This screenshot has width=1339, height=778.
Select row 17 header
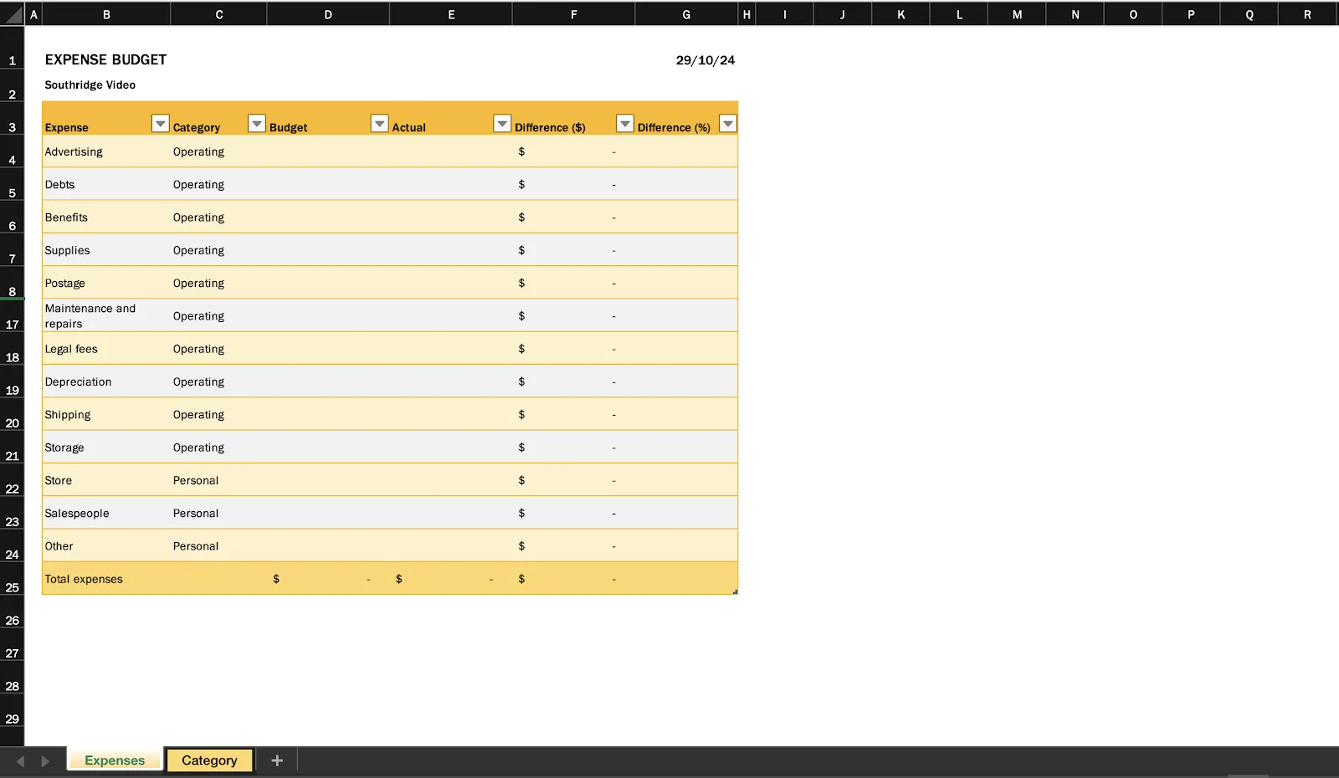click(13, 316)
